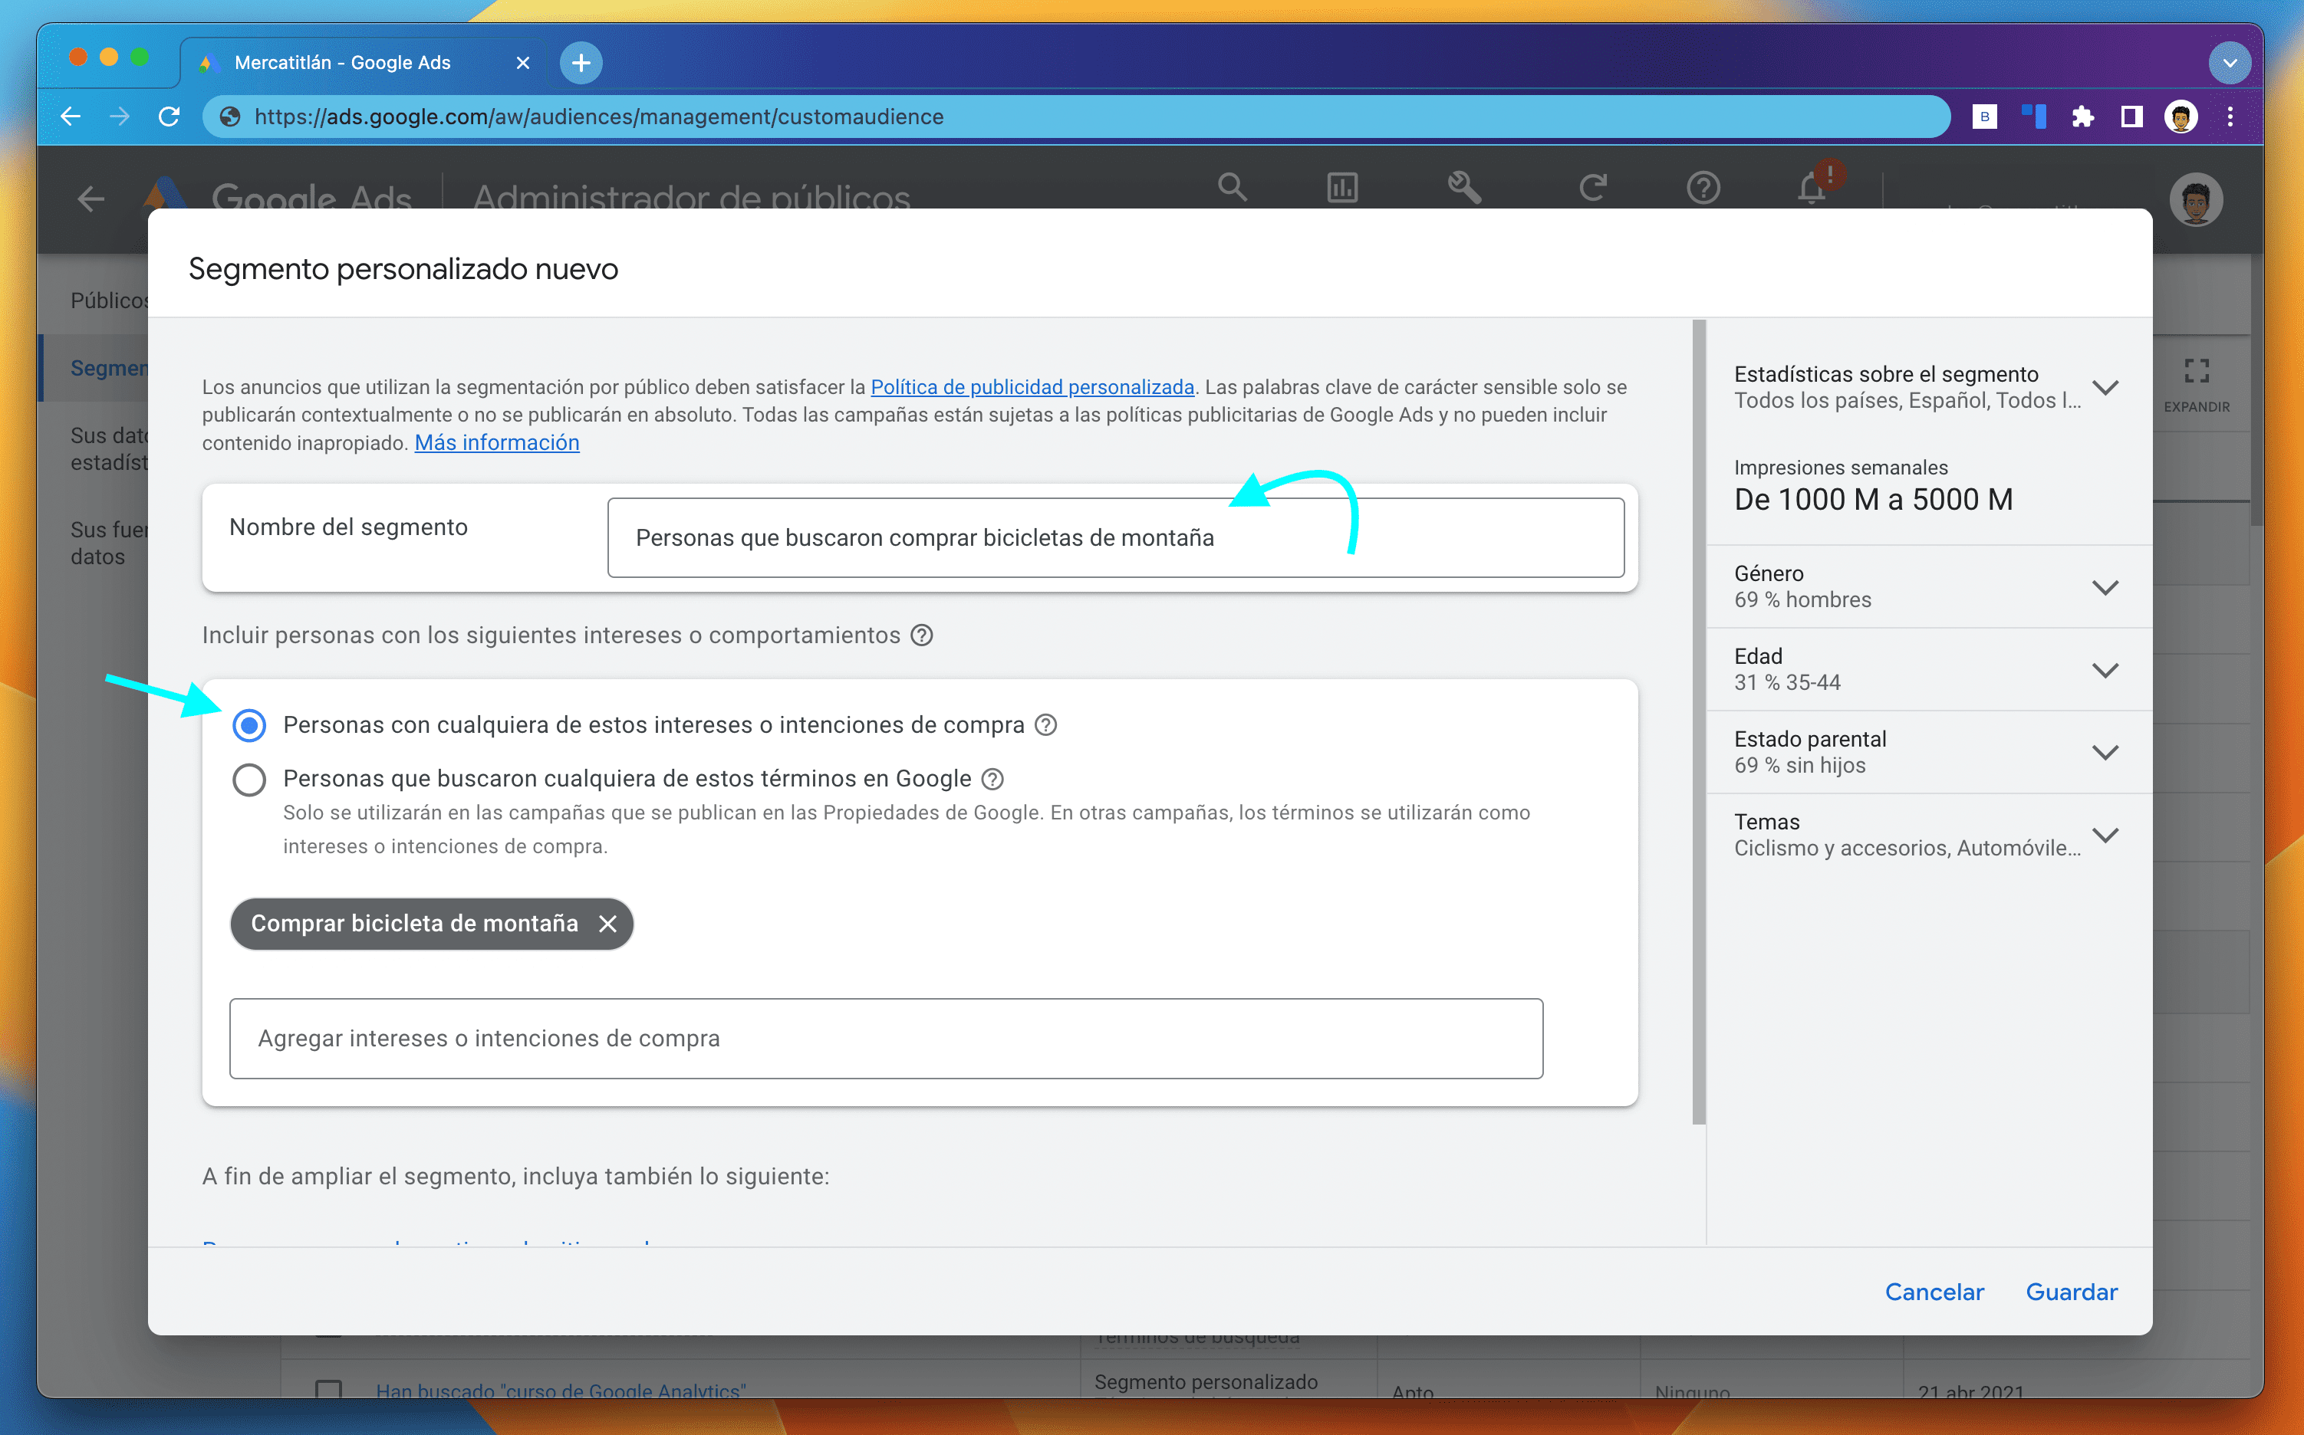Image resolution: width=2304 pixels, height=1435 pixels.
Task: Open the Extensions puzzle icon
Action: click(x=2082, y=117)
